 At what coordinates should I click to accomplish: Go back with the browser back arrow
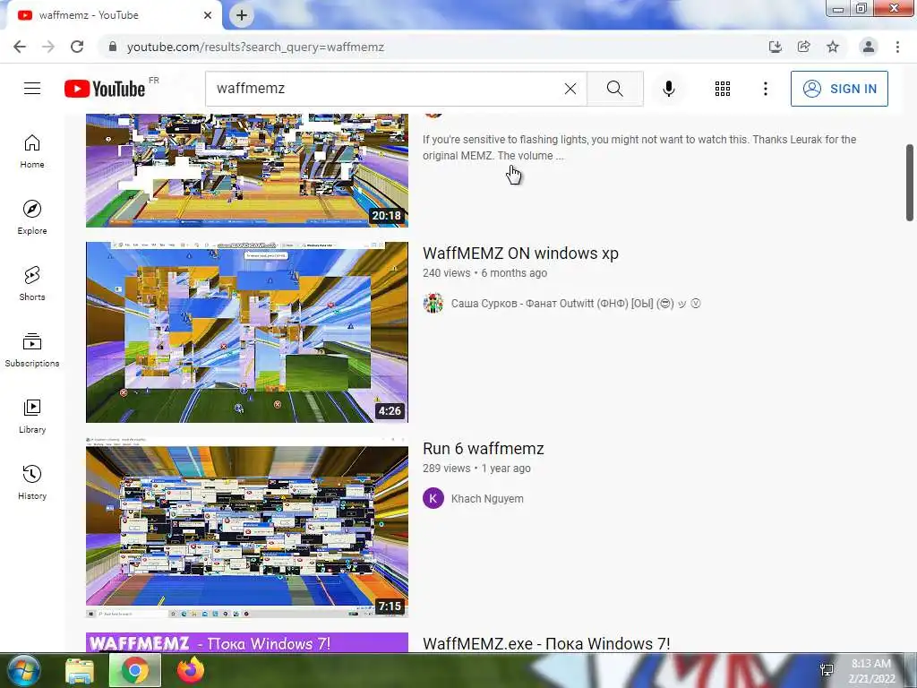20,47
